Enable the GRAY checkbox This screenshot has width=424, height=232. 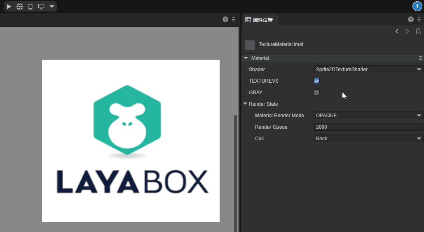point(316,93)
